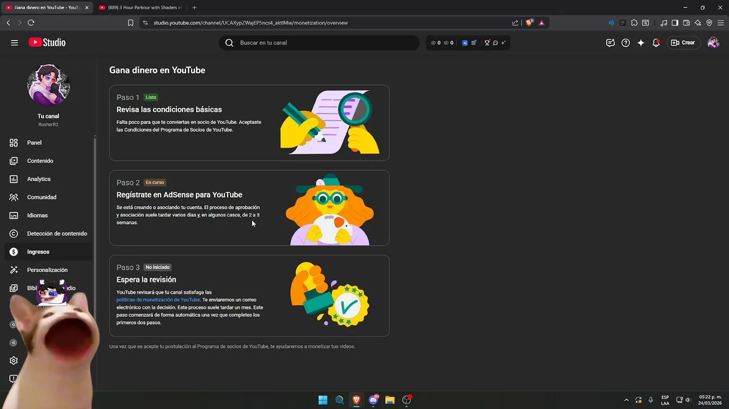Click the share icon in address bar

(x=515, y=23)
